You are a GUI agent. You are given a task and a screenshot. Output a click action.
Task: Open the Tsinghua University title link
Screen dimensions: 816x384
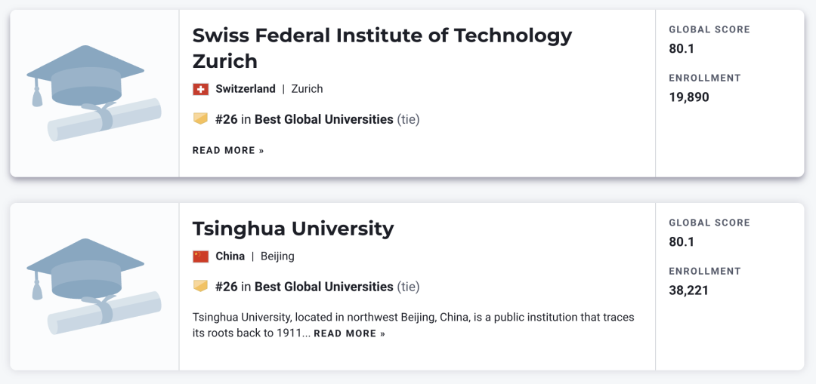293,229
